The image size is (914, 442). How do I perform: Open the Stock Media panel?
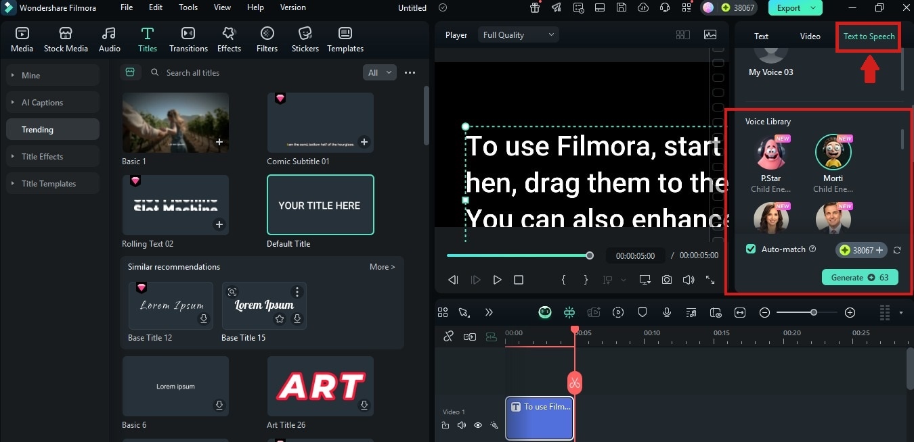point(66,40)
